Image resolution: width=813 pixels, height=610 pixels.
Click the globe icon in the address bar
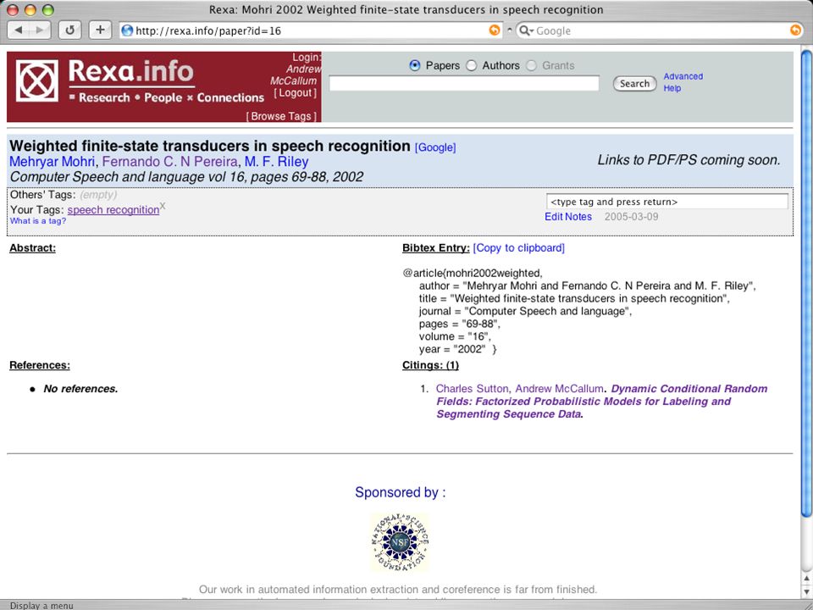pyautogui.click(x=127, y=30)
